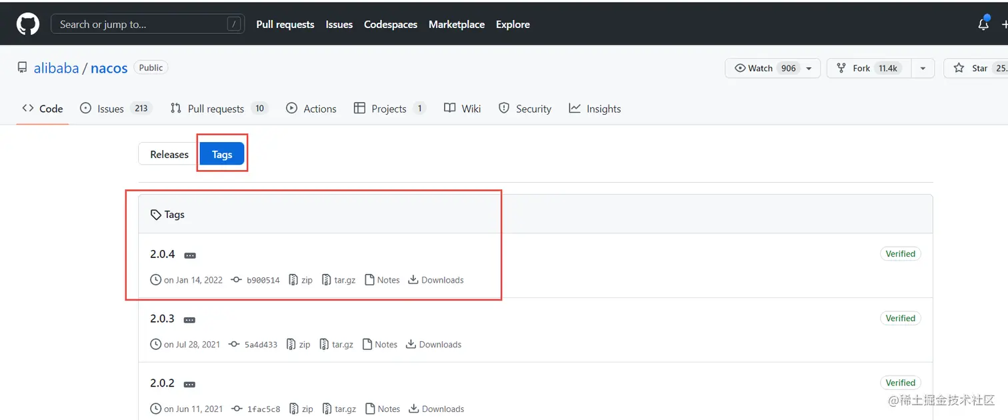Click the 11.4k fork count
This screenshot has height=420, width=1008.
tap(888, 68)
